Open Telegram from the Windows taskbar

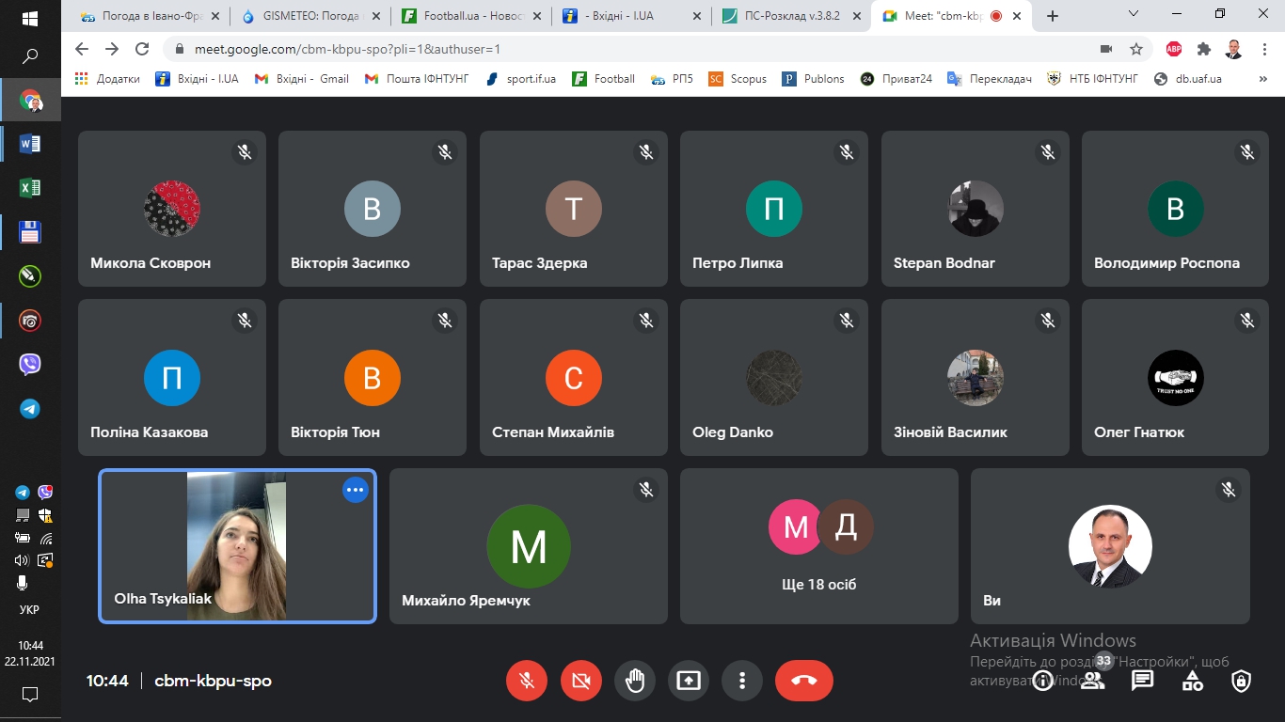coord(30,409)
